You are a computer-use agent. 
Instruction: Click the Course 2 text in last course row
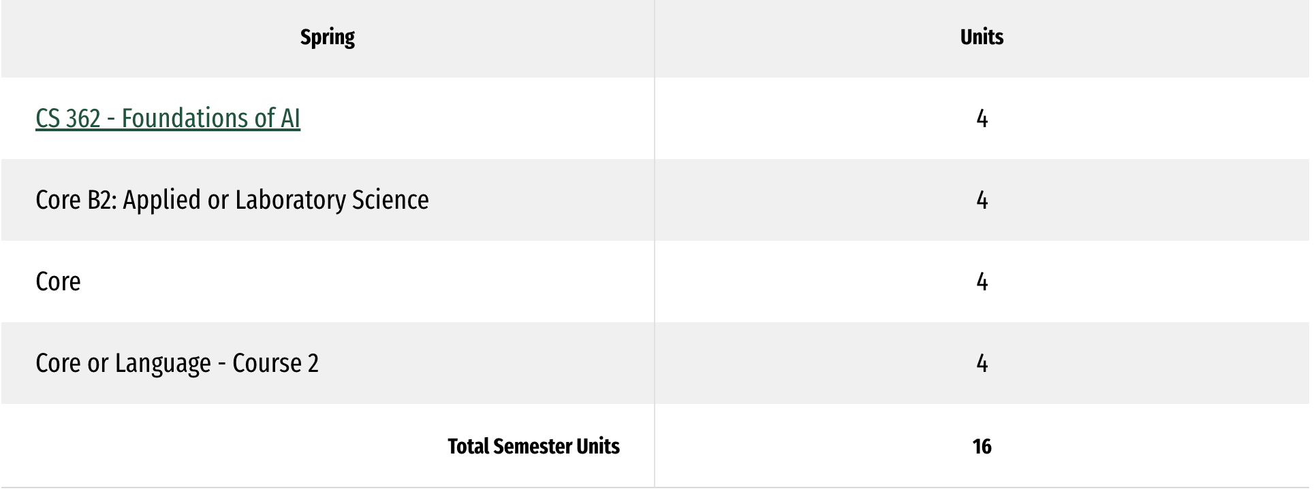pyautogui.click(x=275, y=363)
